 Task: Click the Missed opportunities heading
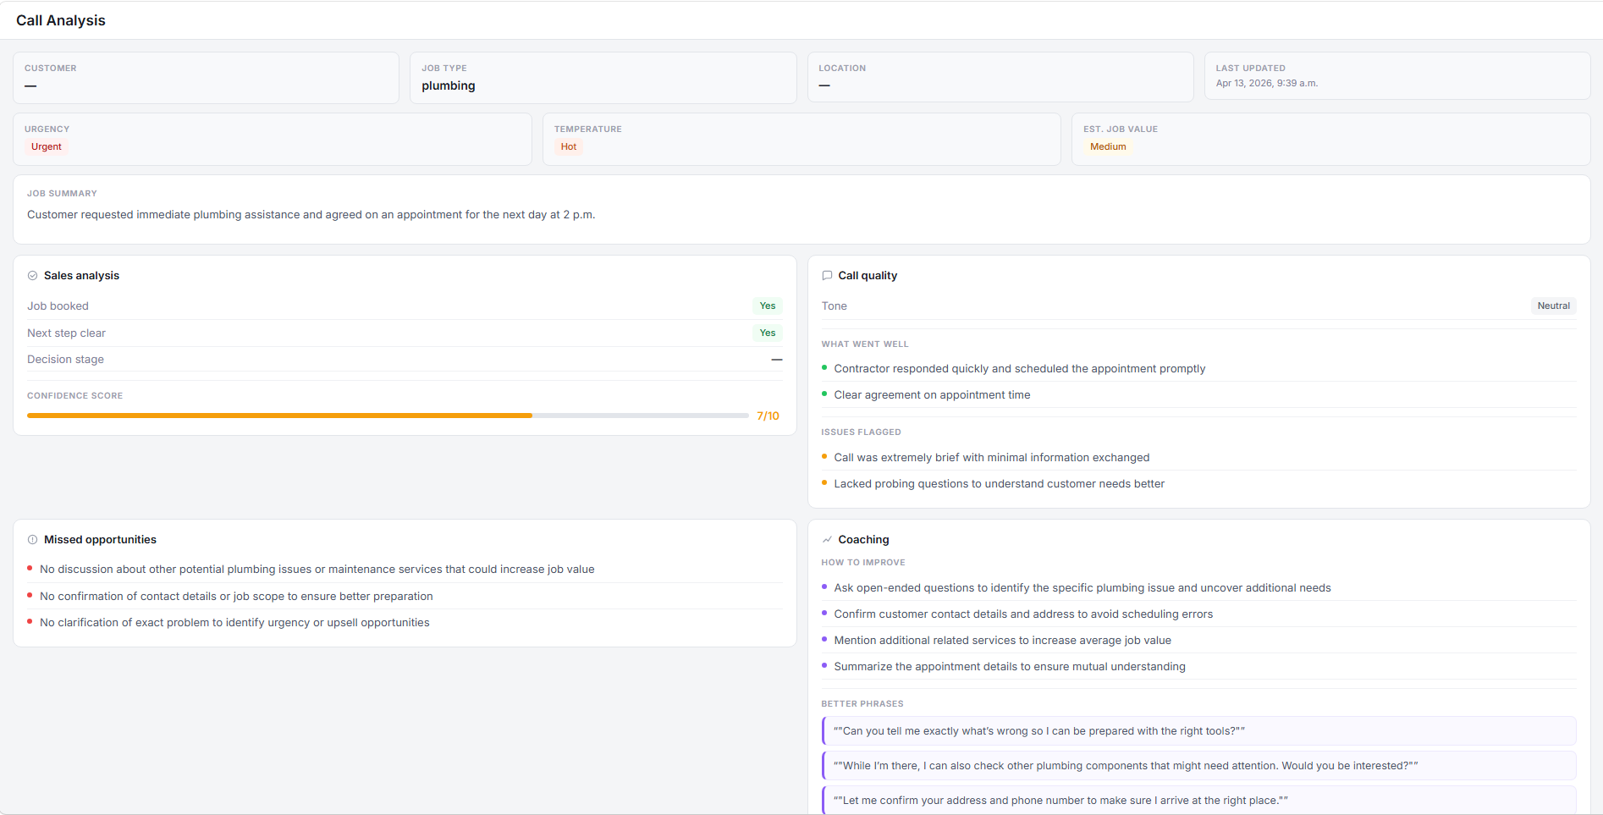pos(100,540)
